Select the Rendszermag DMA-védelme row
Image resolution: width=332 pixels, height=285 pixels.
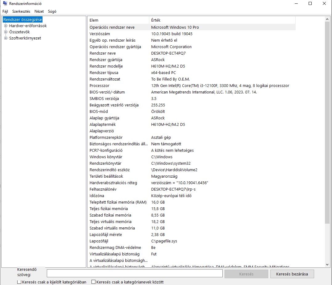(192, 247)
